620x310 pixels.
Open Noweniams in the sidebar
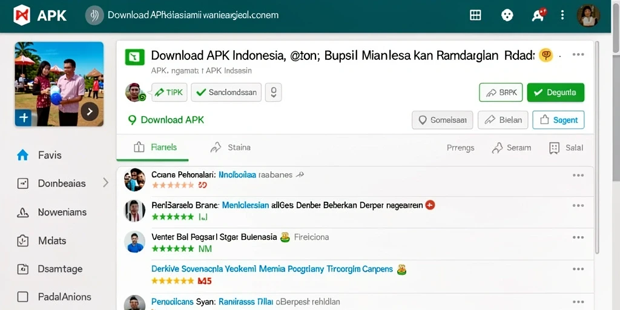point(52,213)
